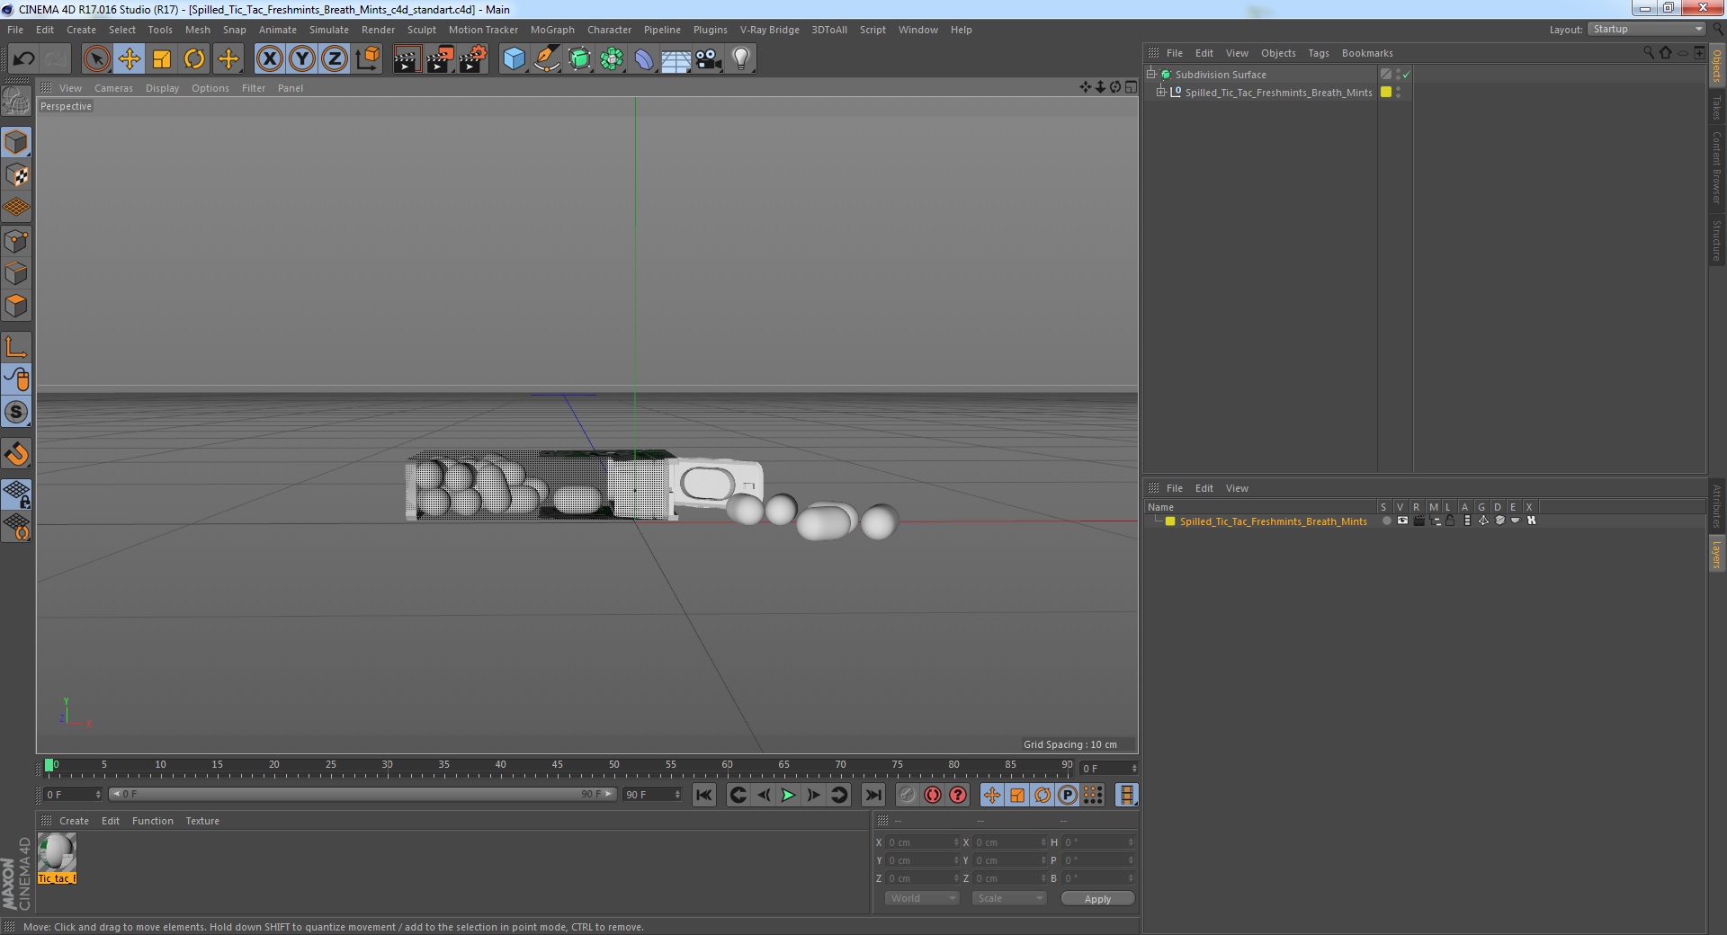The image size is (1727, 935).
Task: Open the Bend deformer icon
Action: (644, 59)
